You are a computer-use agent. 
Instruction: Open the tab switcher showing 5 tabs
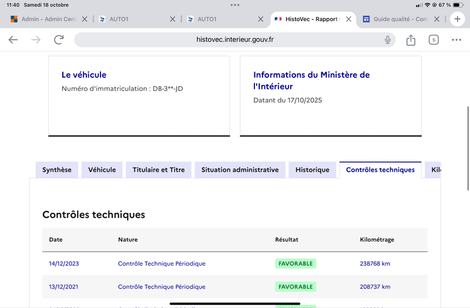coord(434,40)
